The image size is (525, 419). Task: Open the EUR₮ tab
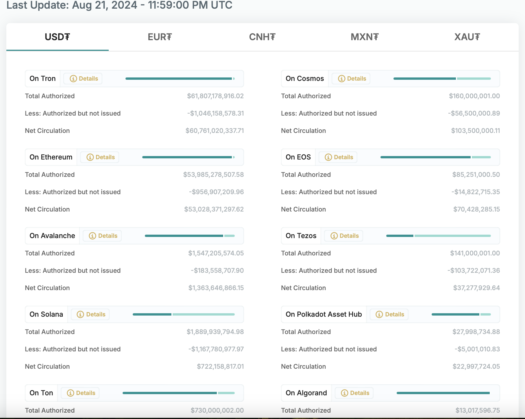pos(160,37)
